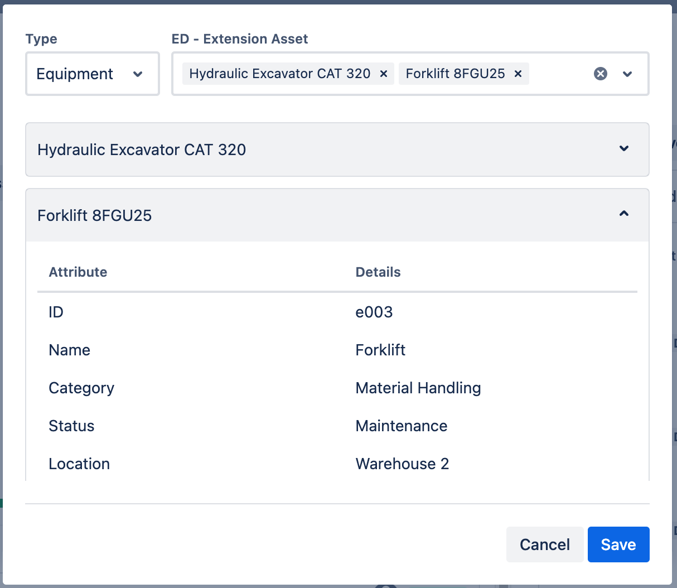Clear all selected extension assets
The height and width of the screenshot is (588, 677).
pos(601,73)
